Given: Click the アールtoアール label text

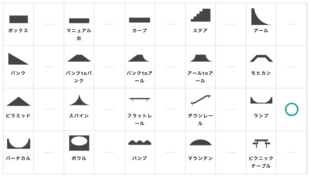Looking at the screenshot, I should tap(200, 77).
